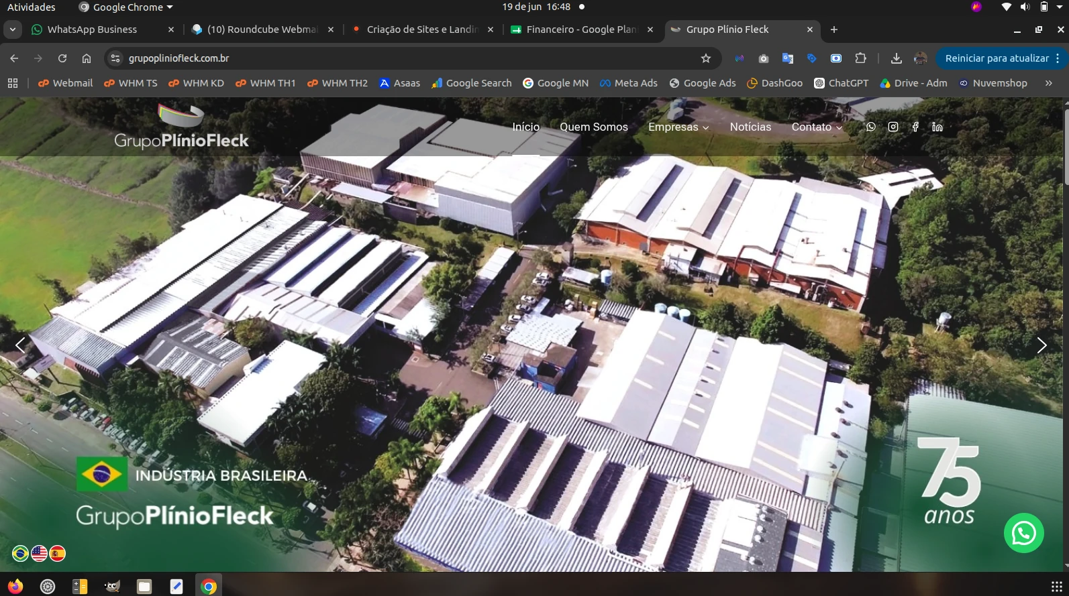Bookmark this page with the star

click(706, 58)
